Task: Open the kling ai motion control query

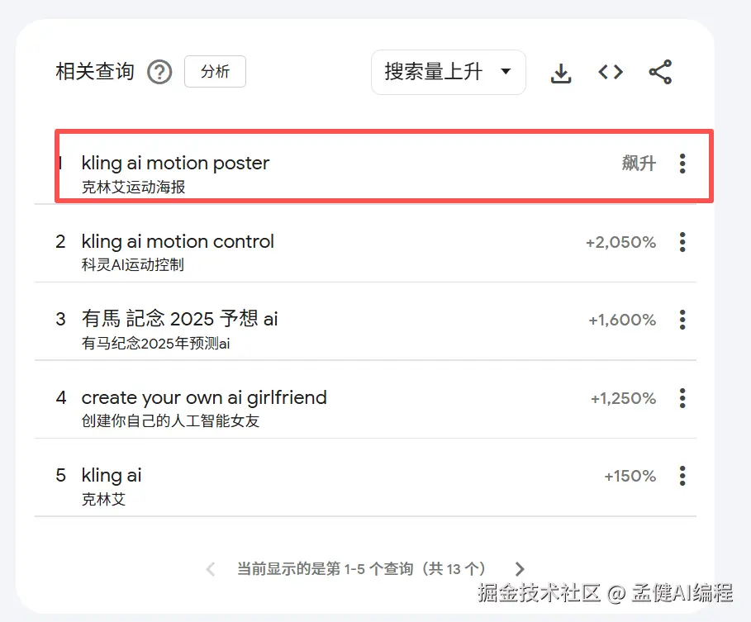Action: [x=178, y=242]
